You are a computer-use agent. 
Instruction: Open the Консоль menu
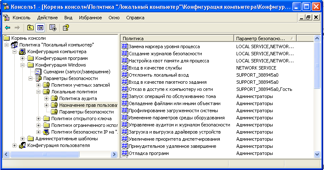coord(21,18)
